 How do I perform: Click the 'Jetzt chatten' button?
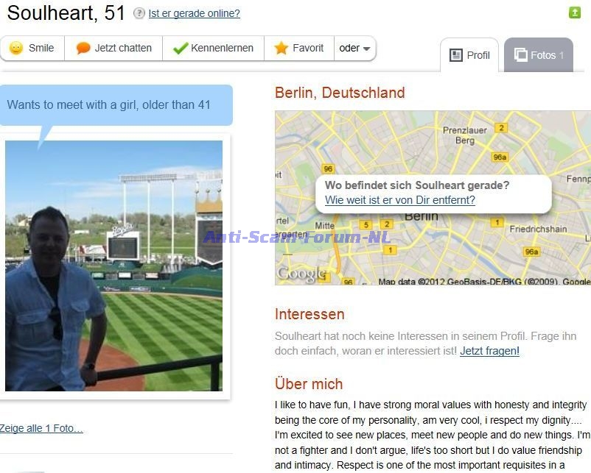113,48
